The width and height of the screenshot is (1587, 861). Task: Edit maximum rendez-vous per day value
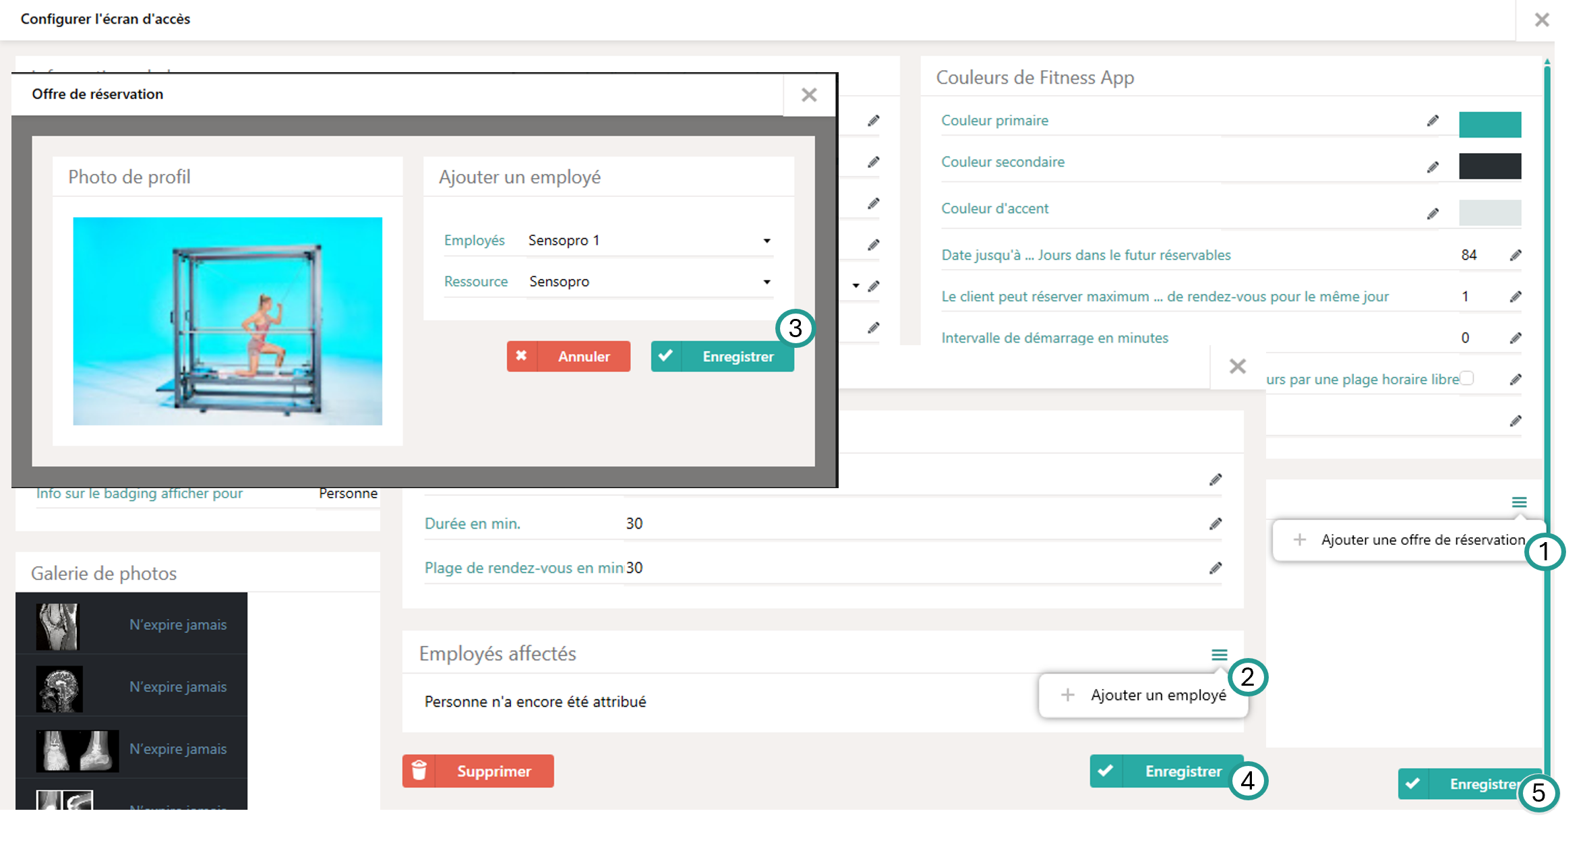1516,297
